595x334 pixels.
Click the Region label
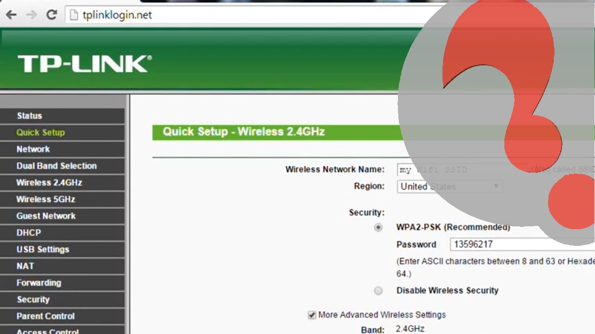(369, 186)
